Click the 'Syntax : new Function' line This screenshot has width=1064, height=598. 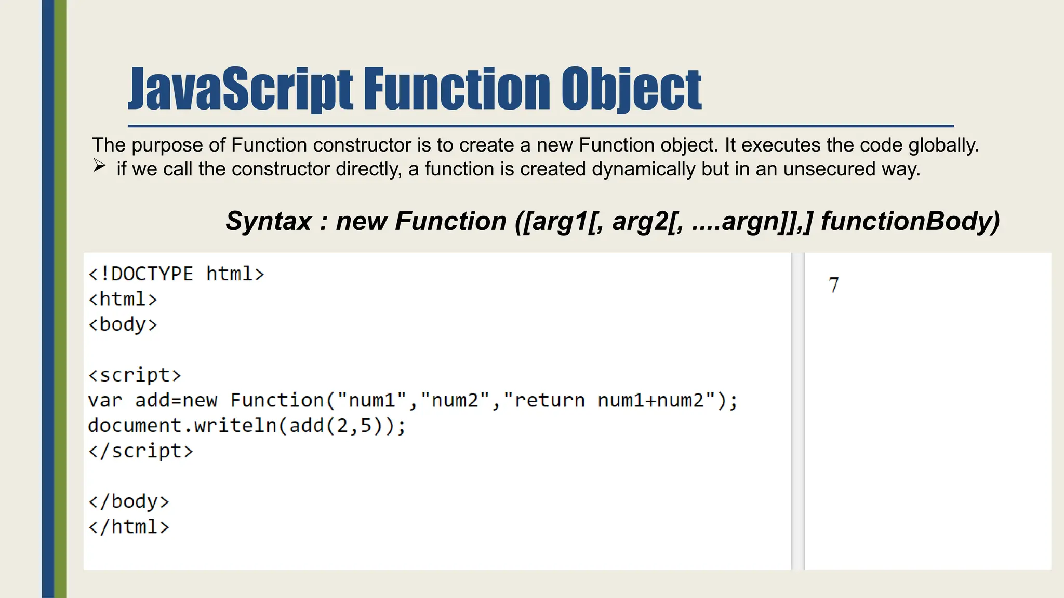613,222
